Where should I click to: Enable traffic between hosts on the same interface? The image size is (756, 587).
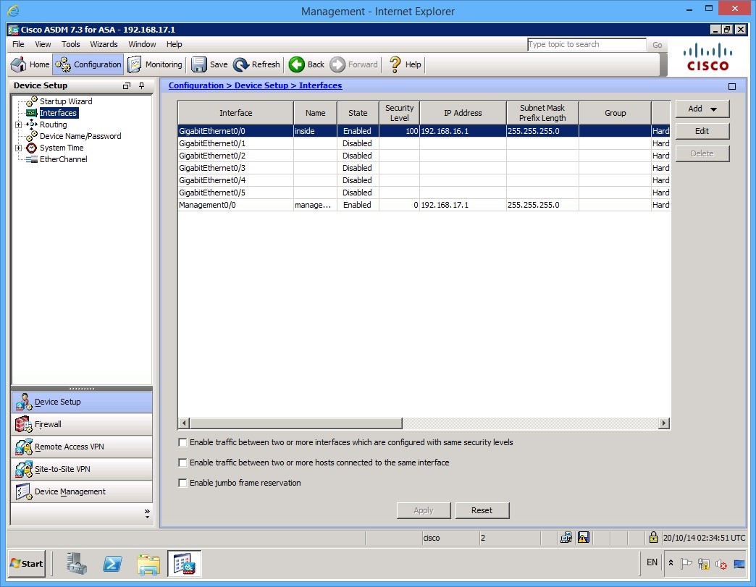[x=182, y=463]
